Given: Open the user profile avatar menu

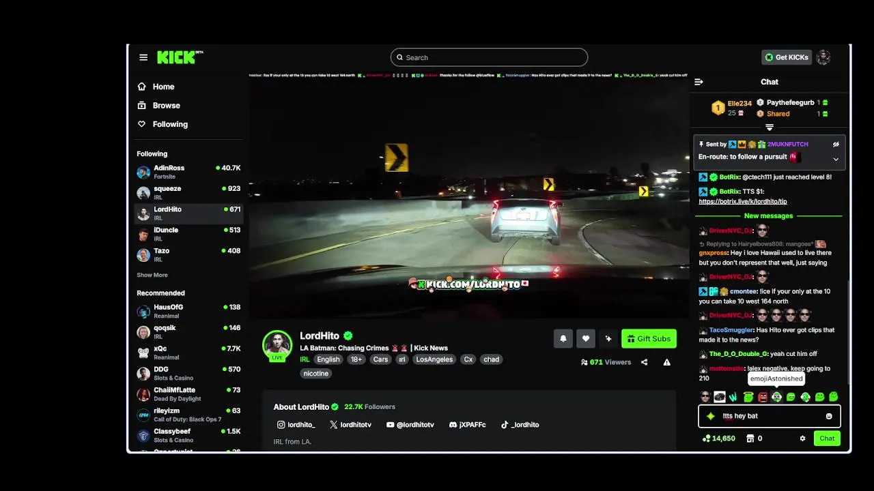Looking at the screenshot, I should pyautogui.click(x=823, y=57).
